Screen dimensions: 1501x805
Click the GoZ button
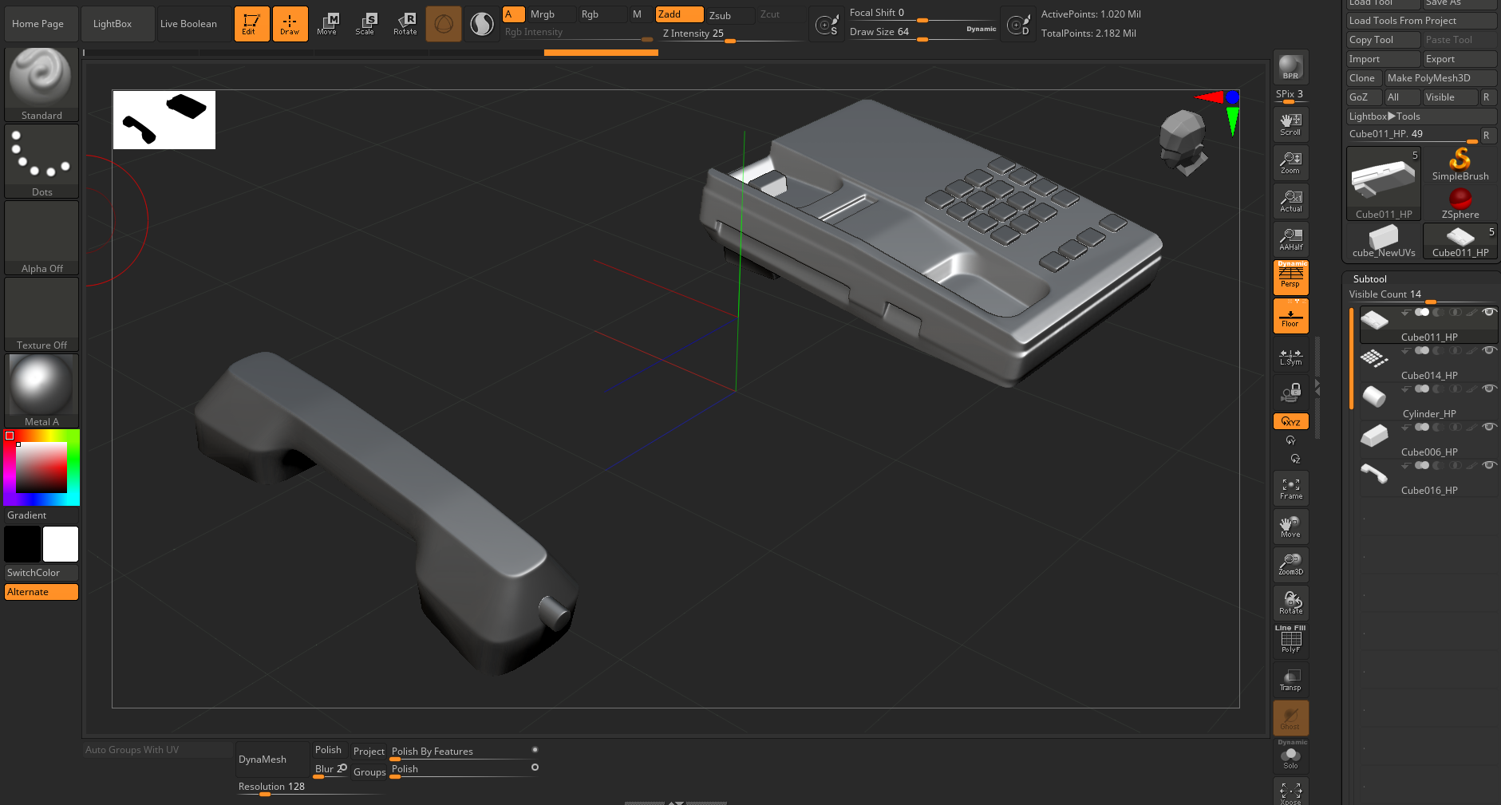[x=1365, y=97]
